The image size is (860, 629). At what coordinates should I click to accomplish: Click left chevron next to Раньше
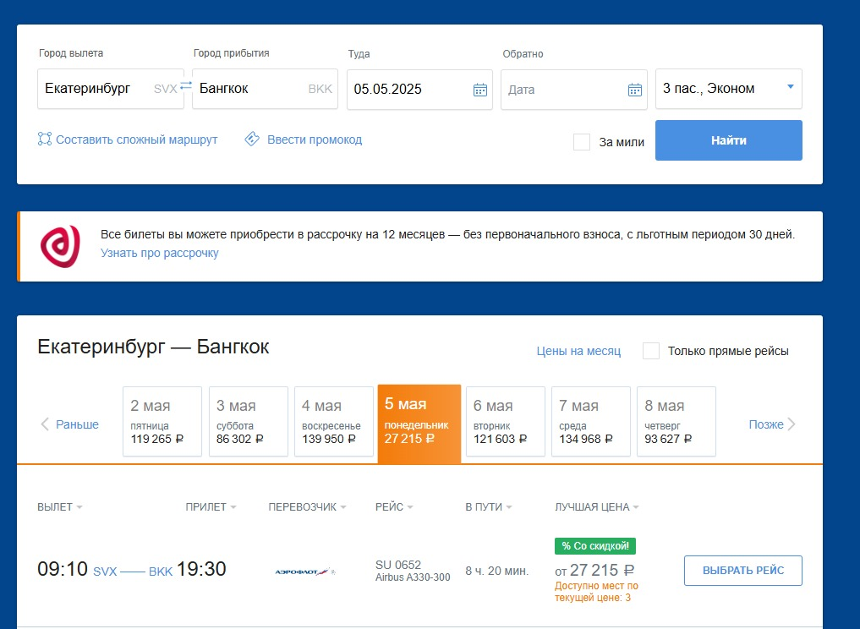pyautogui.click(x=45, y=424)
